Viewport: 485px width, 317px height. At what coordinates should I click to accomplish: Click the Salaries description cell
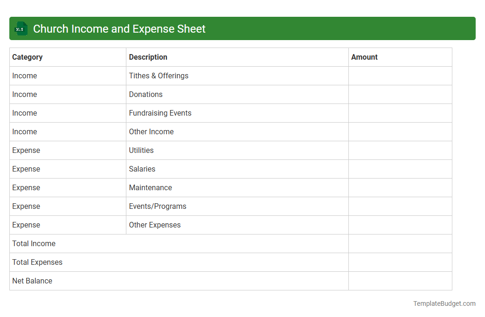pyautogui.click(x=142, y=169)
